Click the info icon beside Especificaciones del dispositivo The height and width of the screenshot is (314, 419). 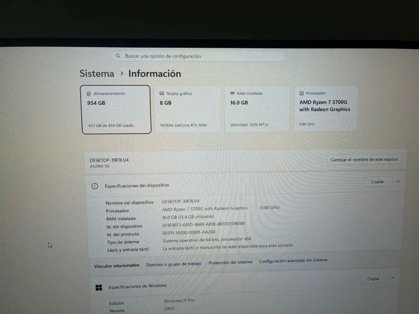tap(95, 186)
